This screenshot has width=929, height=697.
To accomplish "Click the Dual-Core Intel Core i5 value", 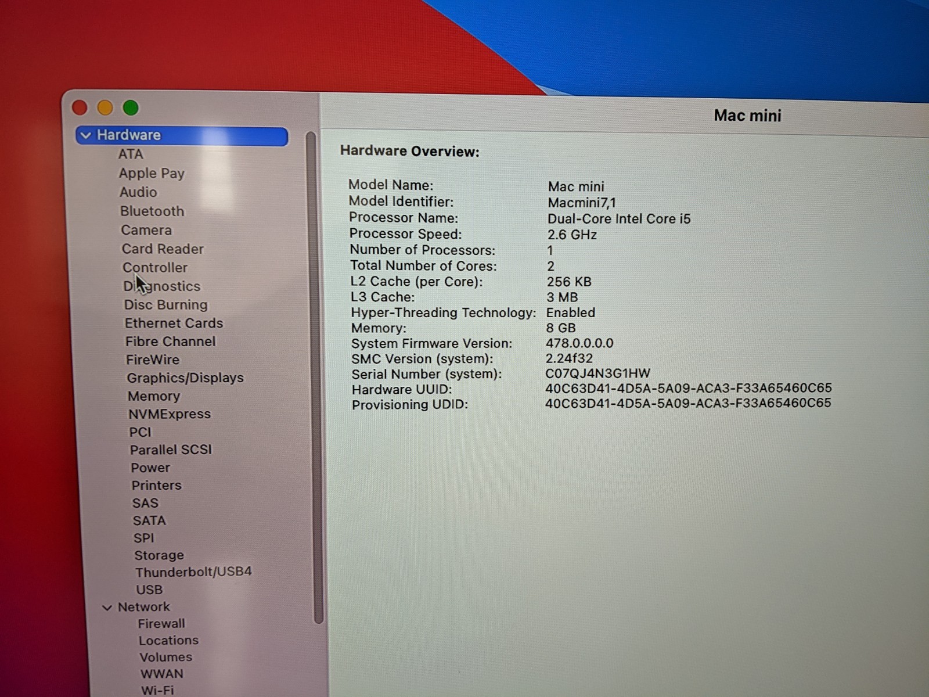I will [x=619, y=219].
